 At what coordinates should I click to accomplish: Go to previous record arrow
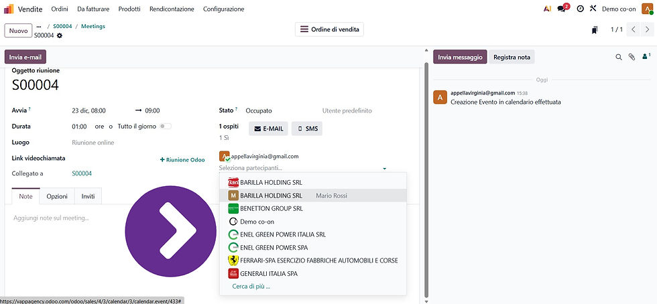[x=634, y=29]
